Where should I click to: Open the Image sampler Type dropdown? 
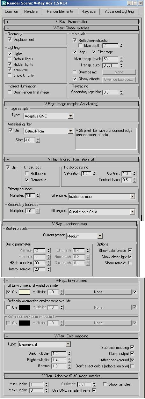(49, 116)
